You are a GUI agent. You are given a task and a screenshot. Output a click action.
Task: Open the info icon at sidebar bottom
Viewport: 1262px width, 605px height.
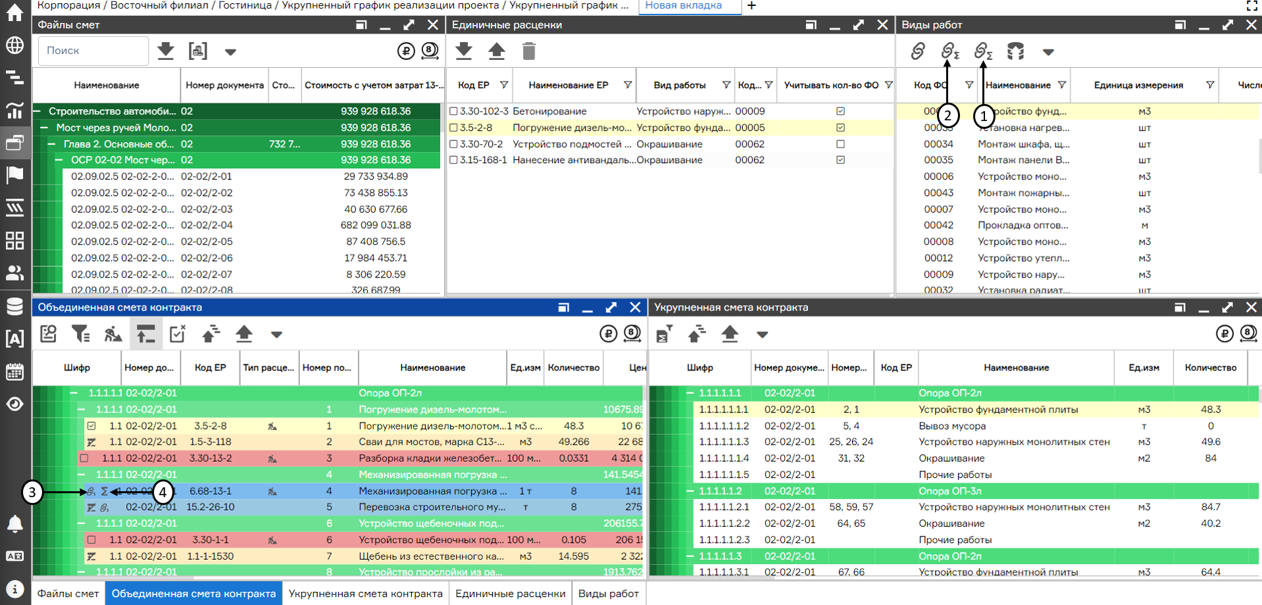coord(14,589)
